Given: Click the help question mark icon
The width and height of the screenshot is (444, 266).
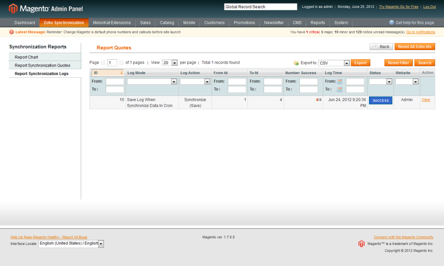Looking at the screenshot, I should click(392, 22).
